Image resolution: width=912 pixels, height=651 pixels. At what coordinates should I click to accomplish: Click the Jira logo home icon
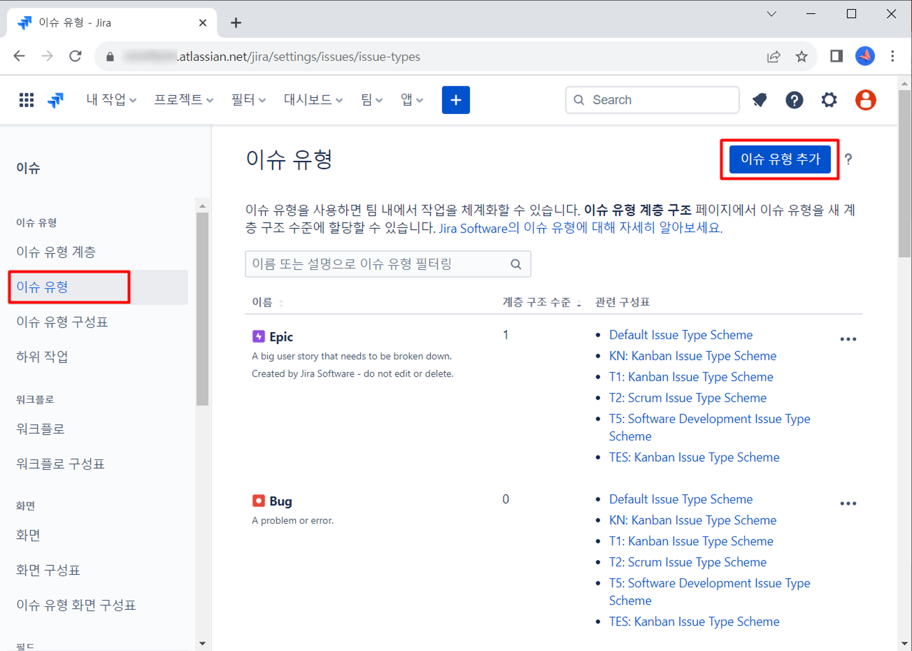pyautogui.click(x=56, y=100)
